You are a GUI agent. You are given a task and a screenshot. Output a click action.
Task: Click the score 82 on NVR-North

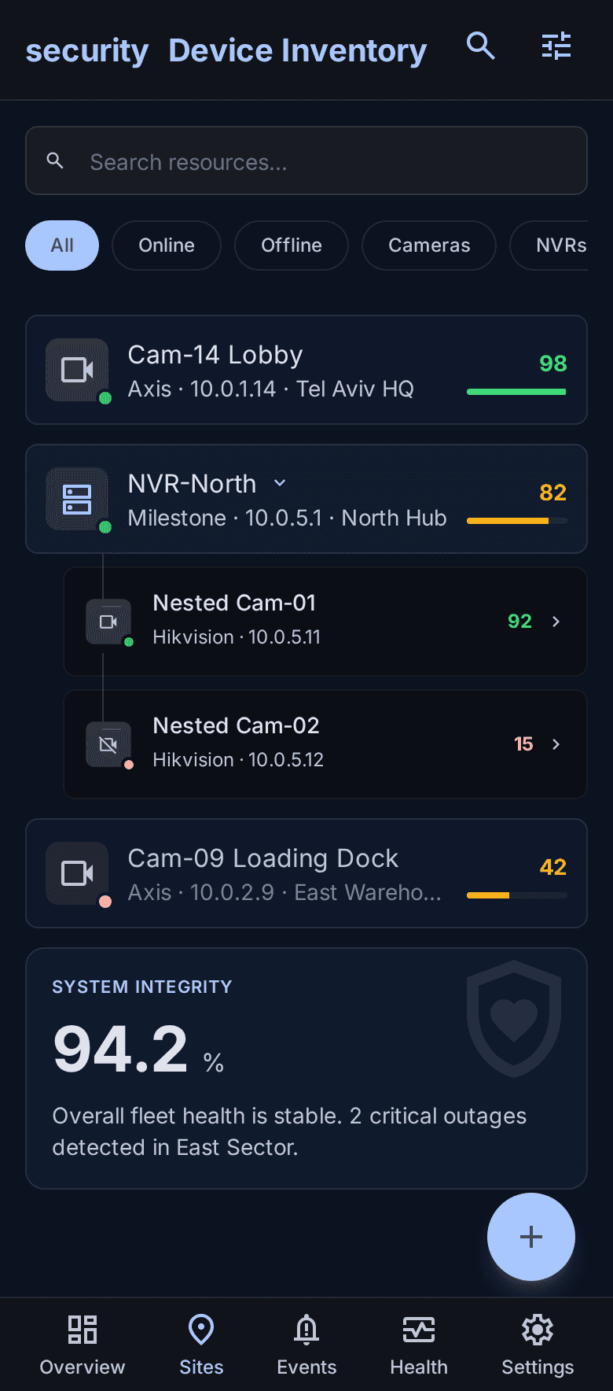click(x=553, y=493)
